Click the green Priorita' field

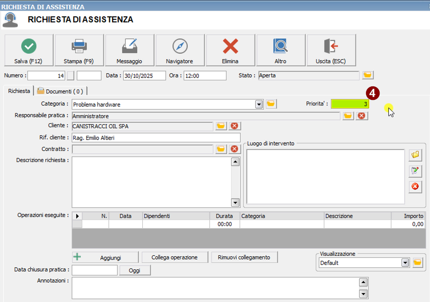tap(350, 104)
